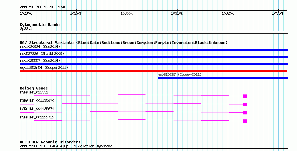297x151 pixels.
Task: Click the magenta exon box of MSRA|NM_001135671
Action: 245,113
